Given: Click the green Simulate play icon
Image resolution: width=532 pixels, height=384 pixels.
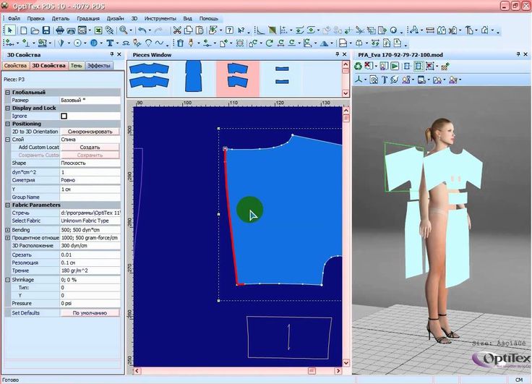Looking at the screenshot, I should (x=394, y=66).
